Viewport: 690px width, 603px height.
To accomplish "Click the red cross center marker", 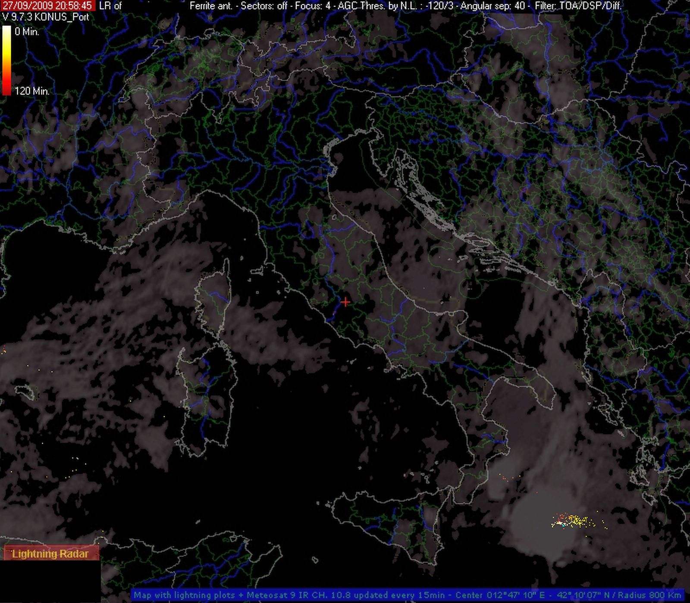I will [x=345, y=302].
